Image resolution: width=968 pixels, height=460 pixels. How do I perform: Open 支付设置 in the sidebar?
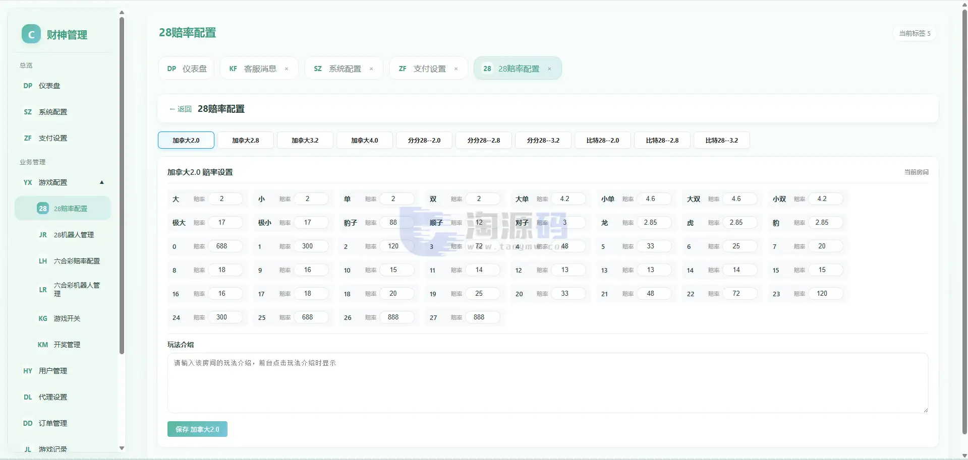tap(63, 138)
